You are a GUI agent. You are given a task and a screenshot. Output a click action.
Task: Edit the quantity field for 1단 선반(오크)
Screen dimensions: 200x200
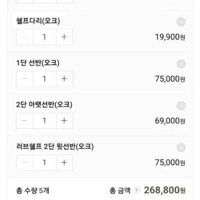[44, 79]
